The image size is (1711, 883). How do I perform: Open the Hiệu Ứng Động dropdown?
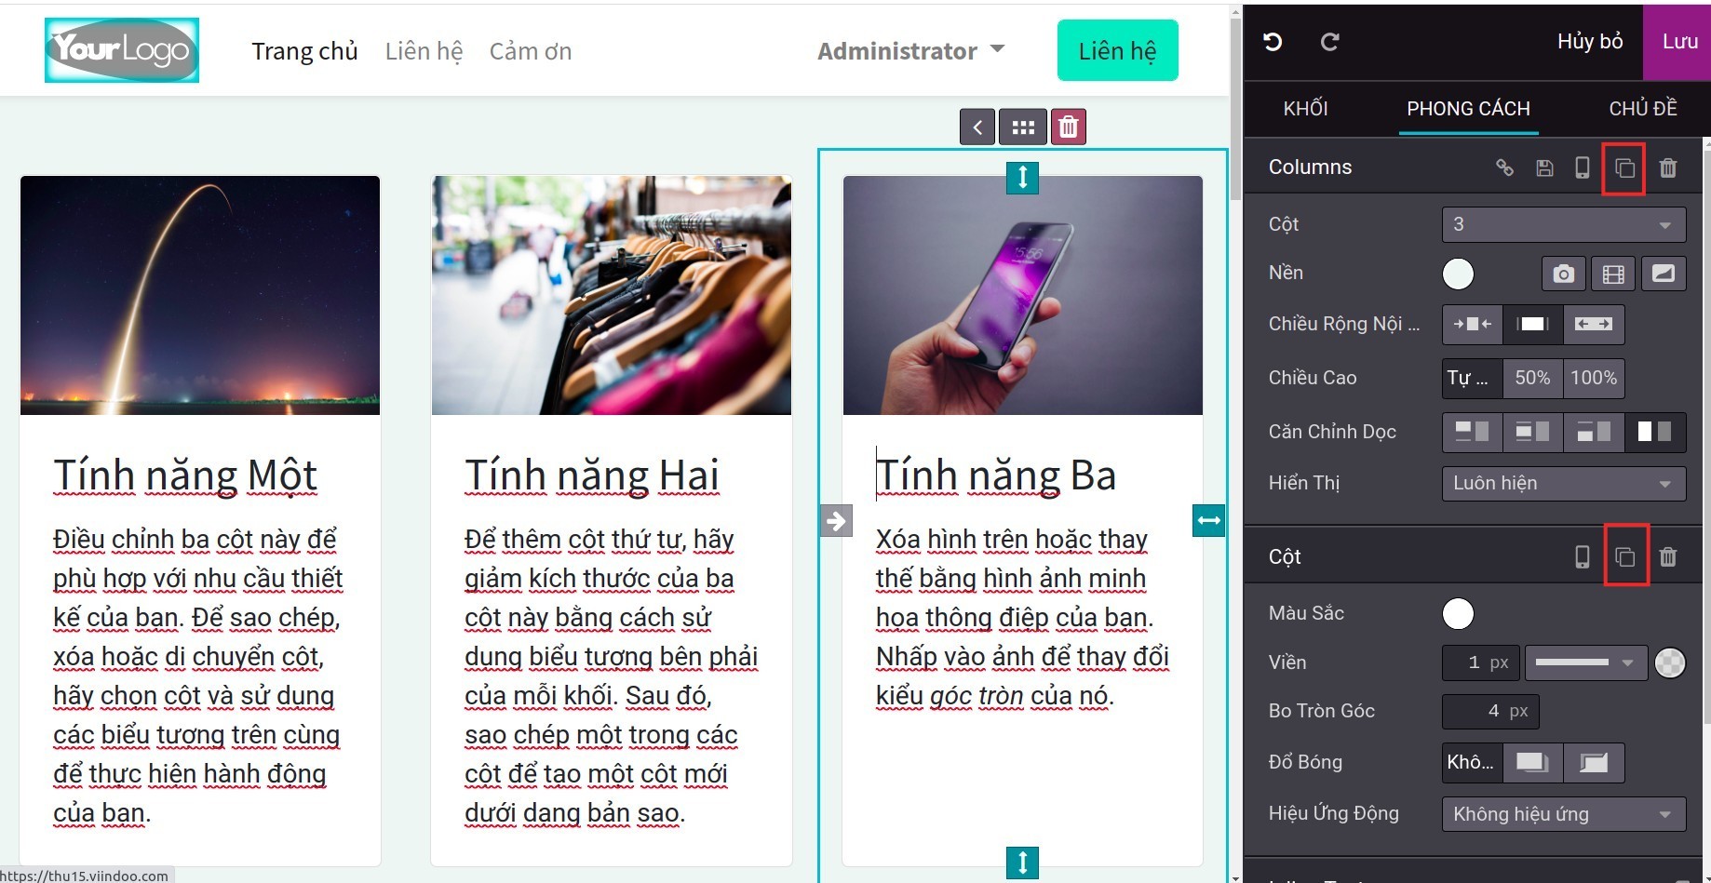click(x=1563, y=813)
